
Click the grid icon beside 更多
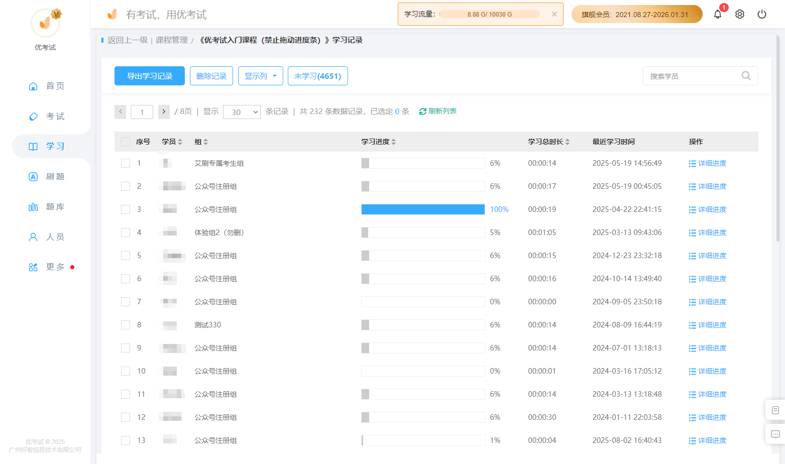point(33,267)
